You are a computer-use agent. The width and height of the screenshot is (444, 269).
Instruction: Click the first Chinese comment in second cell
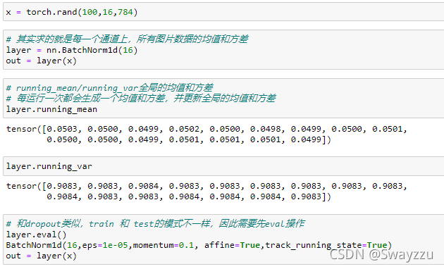[x=127, y=39]
